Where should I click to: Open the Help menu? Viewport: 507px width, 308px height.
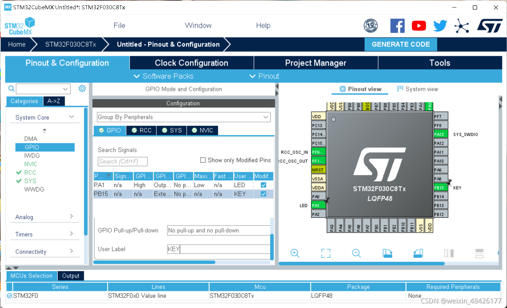tap(263, 26)
